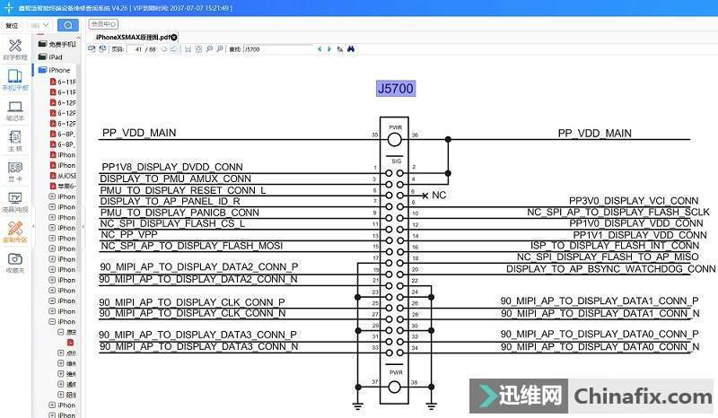Screen dimensions: 718x418
Task: Open the 收藏夹 favorites folder icon
Action: [x=15, y=263]
